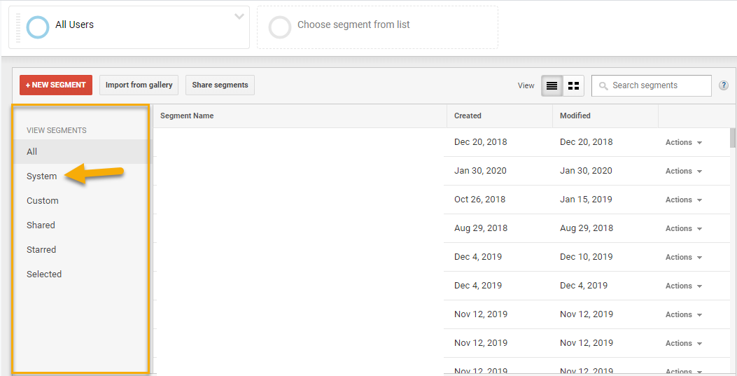Click the New Segment button
This screenshot has width=737, height=376.
pos(56,85)
